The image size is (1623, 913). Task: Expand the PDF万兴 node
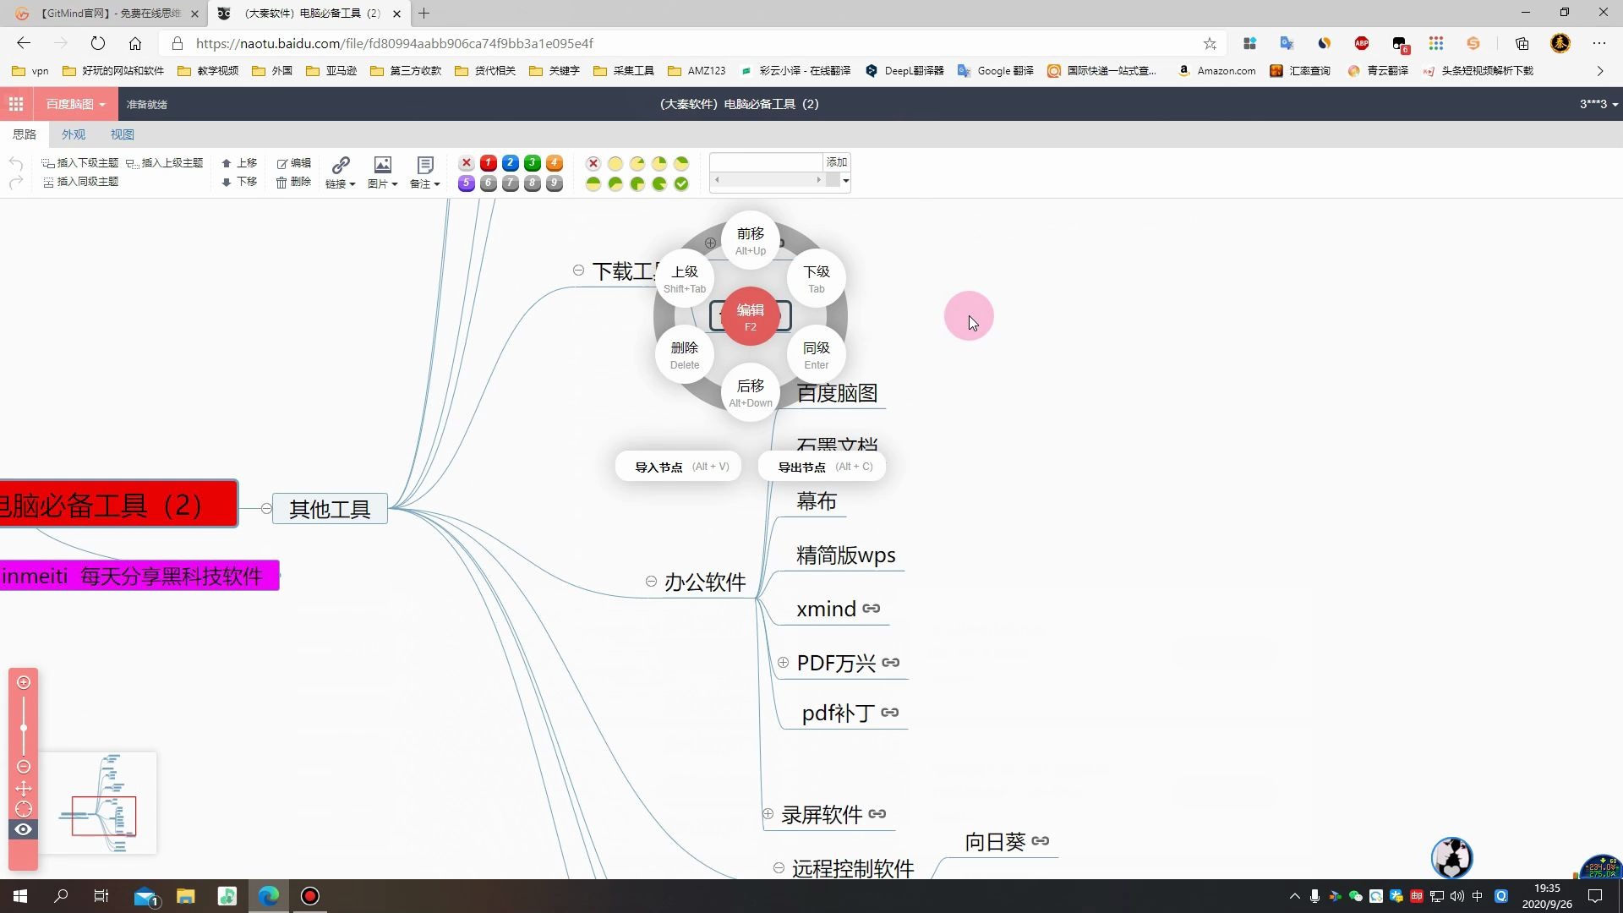point(784,663)
